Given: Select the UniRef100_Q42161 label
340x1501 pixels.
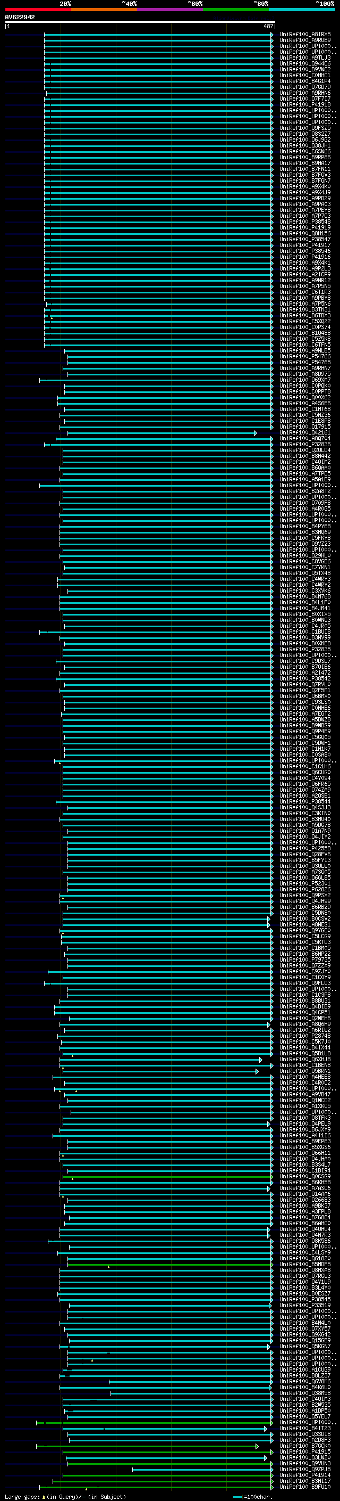Looking at the screenshot, I should [305, 433].
